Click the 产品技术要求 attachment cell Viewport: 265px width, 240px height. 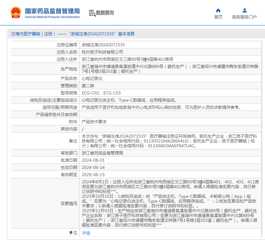(x=94, y=122)
